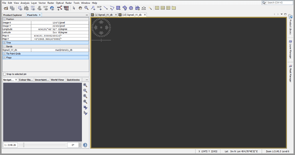Click the Save Product toolbar icon

[x=12, y=8]
